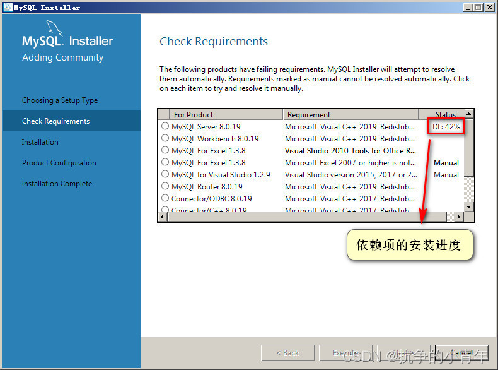Click the Back button

point(287,353)
